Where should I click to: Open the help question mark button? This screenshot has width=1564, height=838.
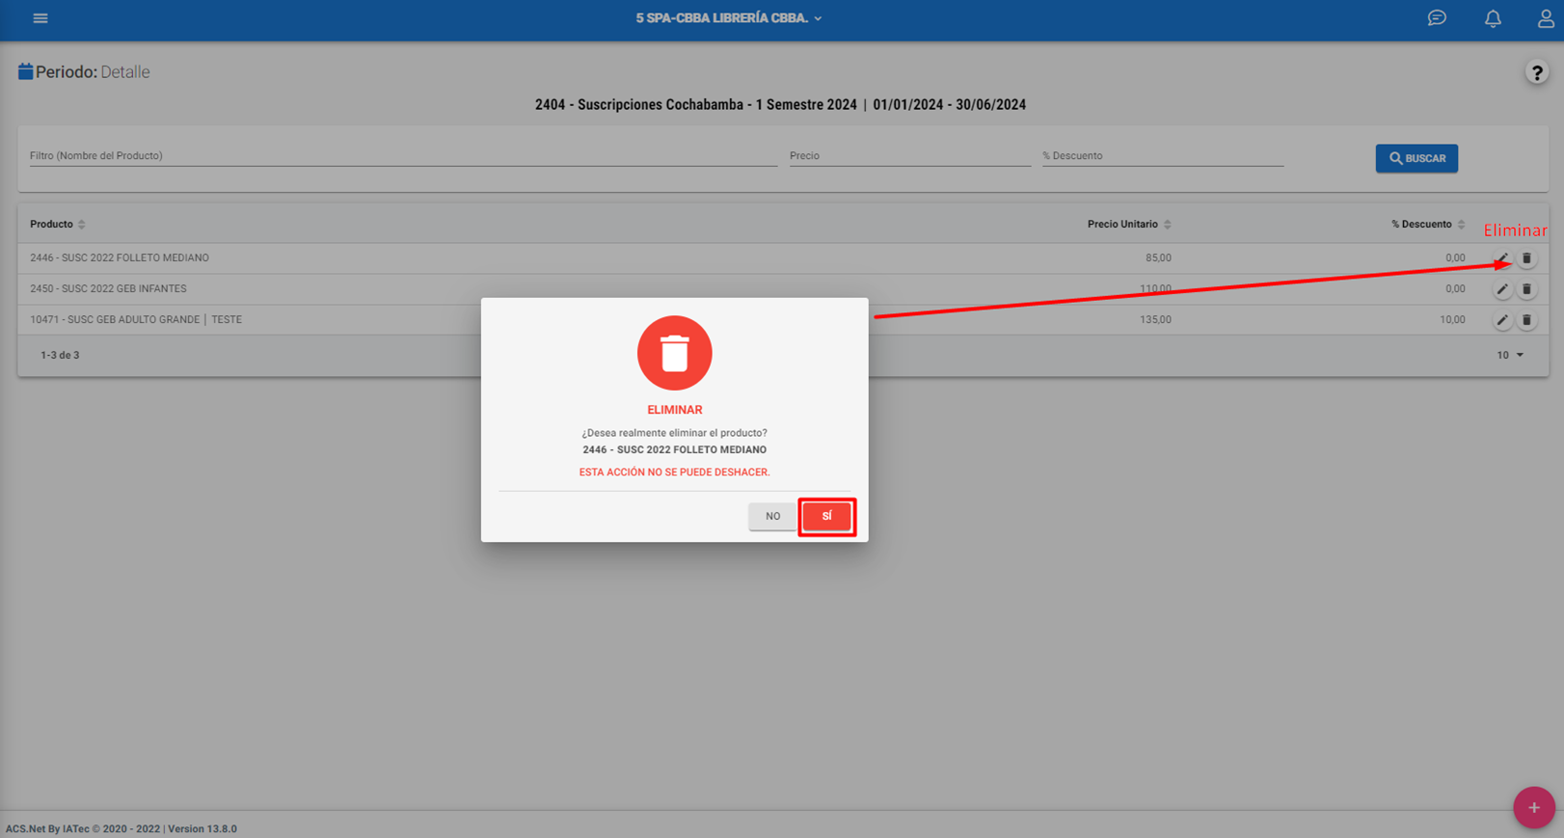(1537, 72)
